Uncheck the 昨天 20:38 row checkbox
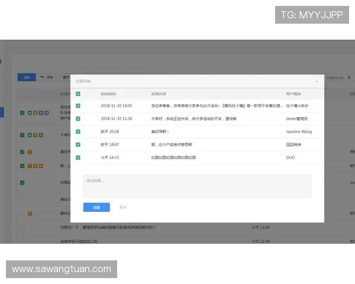This screenshot has height=284, width=355. coord(78,131)
